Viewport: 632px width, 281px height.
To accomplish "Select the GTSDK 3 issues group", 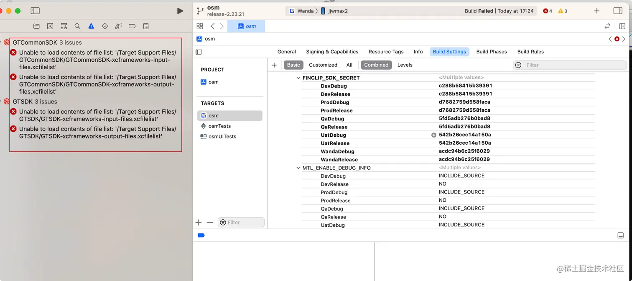I will (35, 102).
